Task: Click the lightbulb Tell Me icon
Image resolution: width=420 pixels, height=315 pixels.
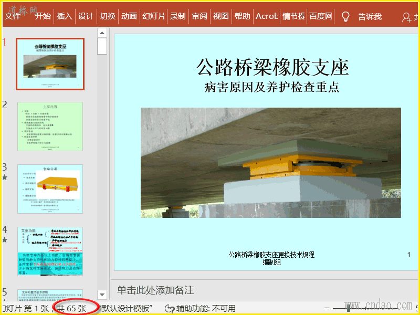Action: point(345,17)
